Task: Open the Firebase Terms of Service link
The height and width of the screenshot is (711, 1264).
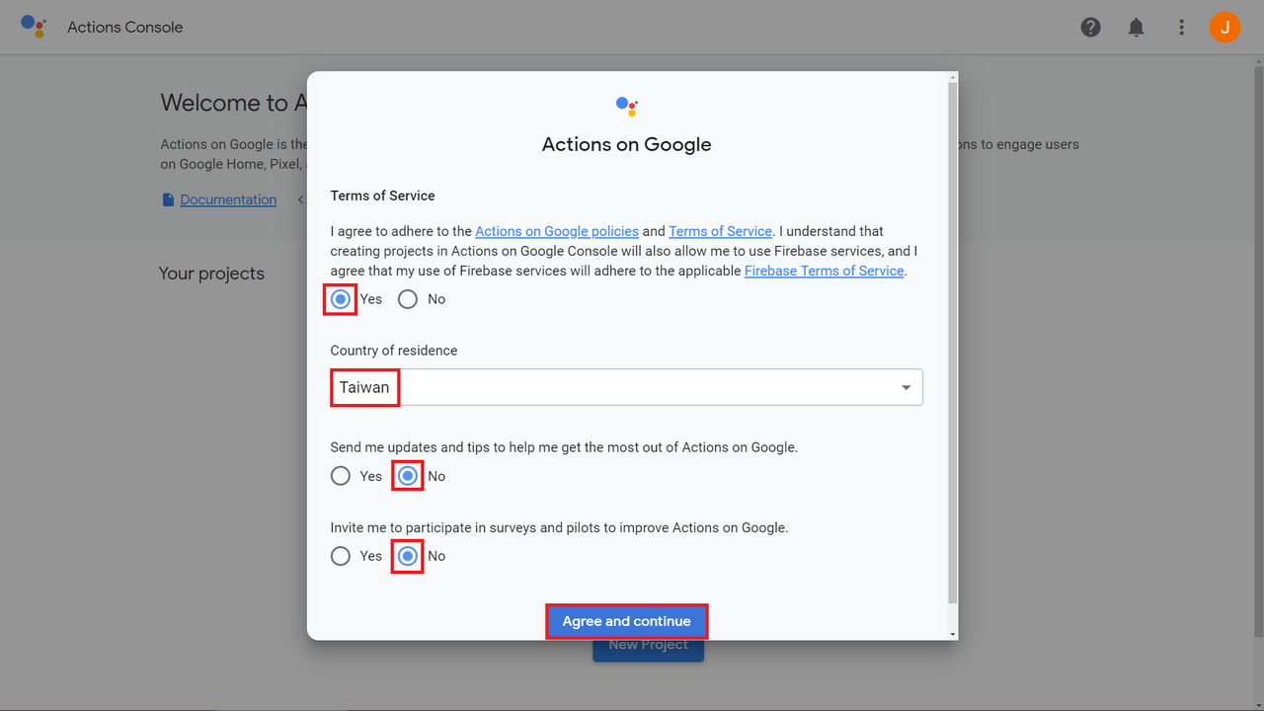Action: [x=825, y=271]
